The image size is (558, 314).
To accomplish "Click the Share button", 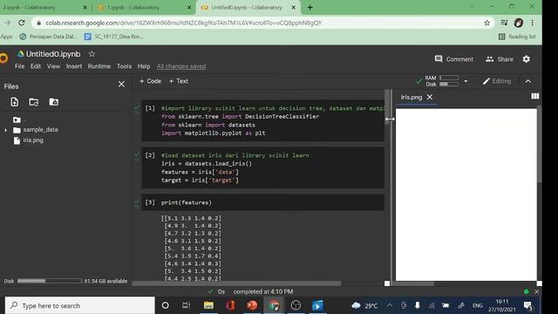I will (x=500, y=59).
